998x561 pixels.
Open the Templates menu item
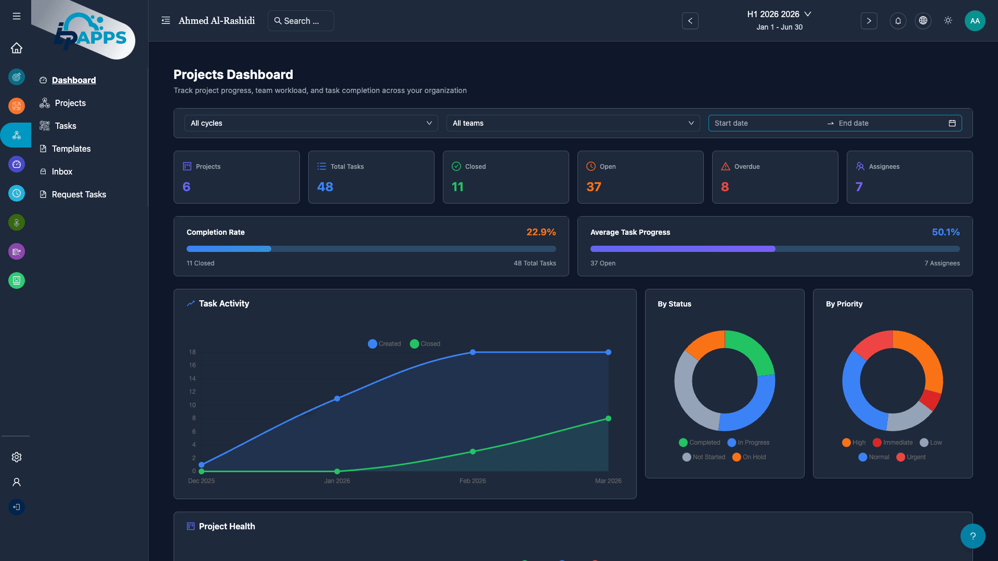tap(71, 149)
